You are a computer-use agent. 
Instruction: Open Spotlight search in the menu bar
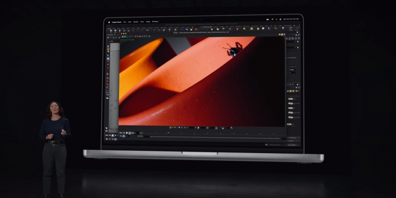click(276, 19)
